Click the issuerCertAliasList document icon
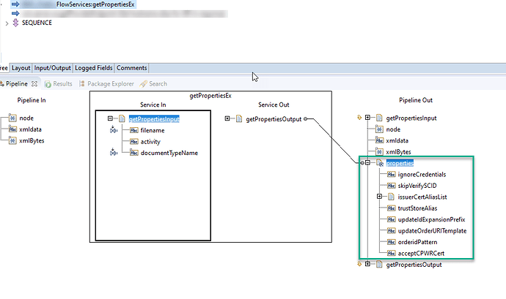Screen dimensions: 506x299 pyautogui.click(x=391, y=197)
